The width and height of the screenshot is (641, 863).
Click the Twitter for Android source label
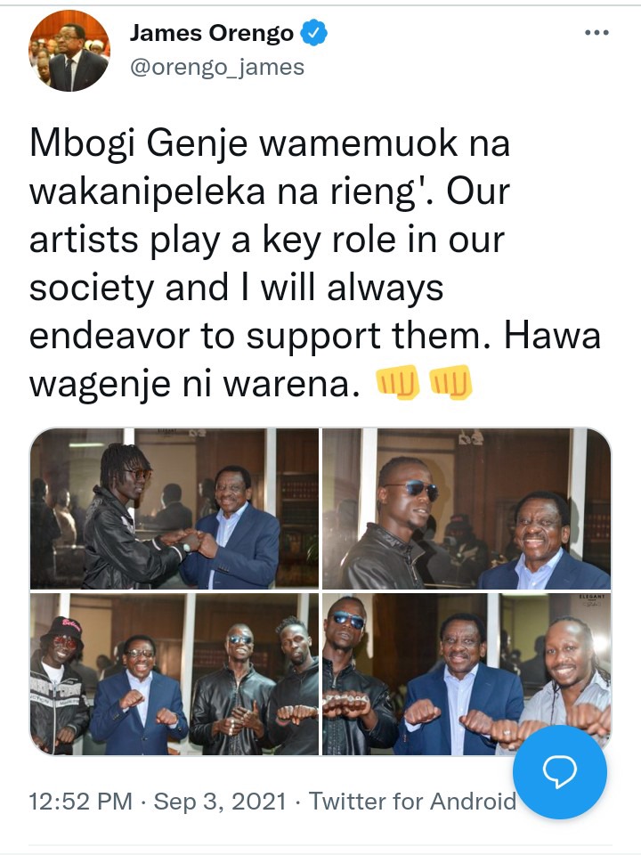pos(413,801)
